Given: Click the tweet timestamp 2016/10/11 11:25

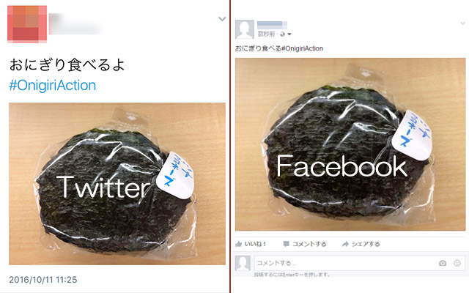Looking at the screenshot, I should coord(43,280).
